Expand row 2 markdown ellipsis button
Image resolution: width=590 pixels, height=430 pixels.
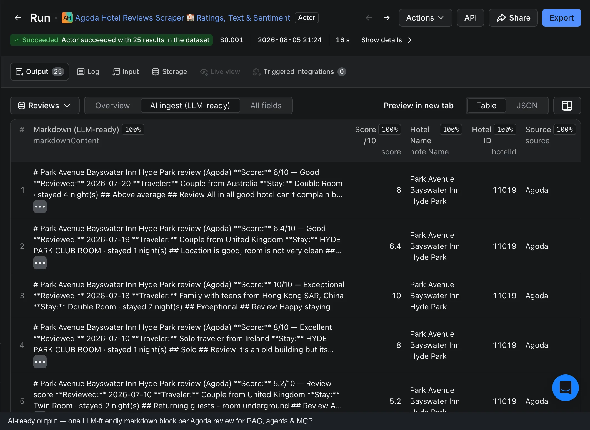(x=40, y=263)
